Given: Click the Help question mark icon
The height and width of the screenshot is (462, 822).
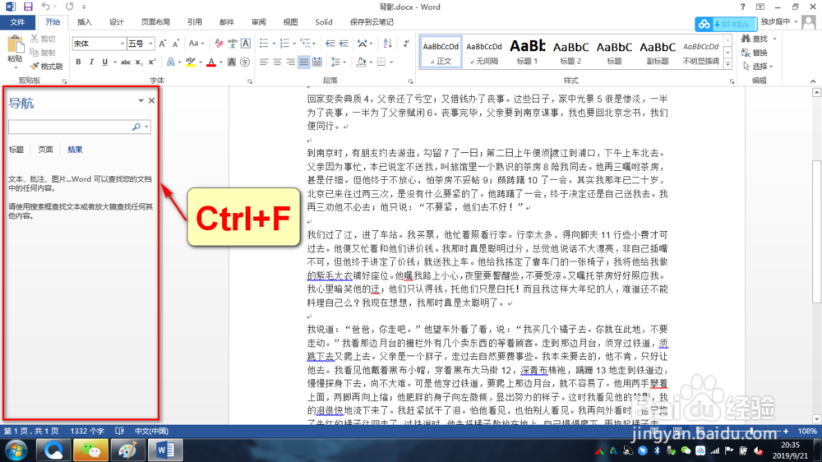Looking at the screenshot, I should 742,7.
